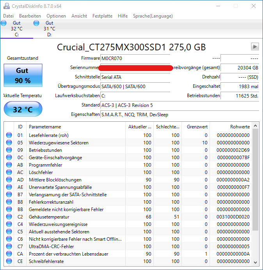This screenshot has width=263, height=270.
Task: Click the Parametername column header
Action: (76, 127)
